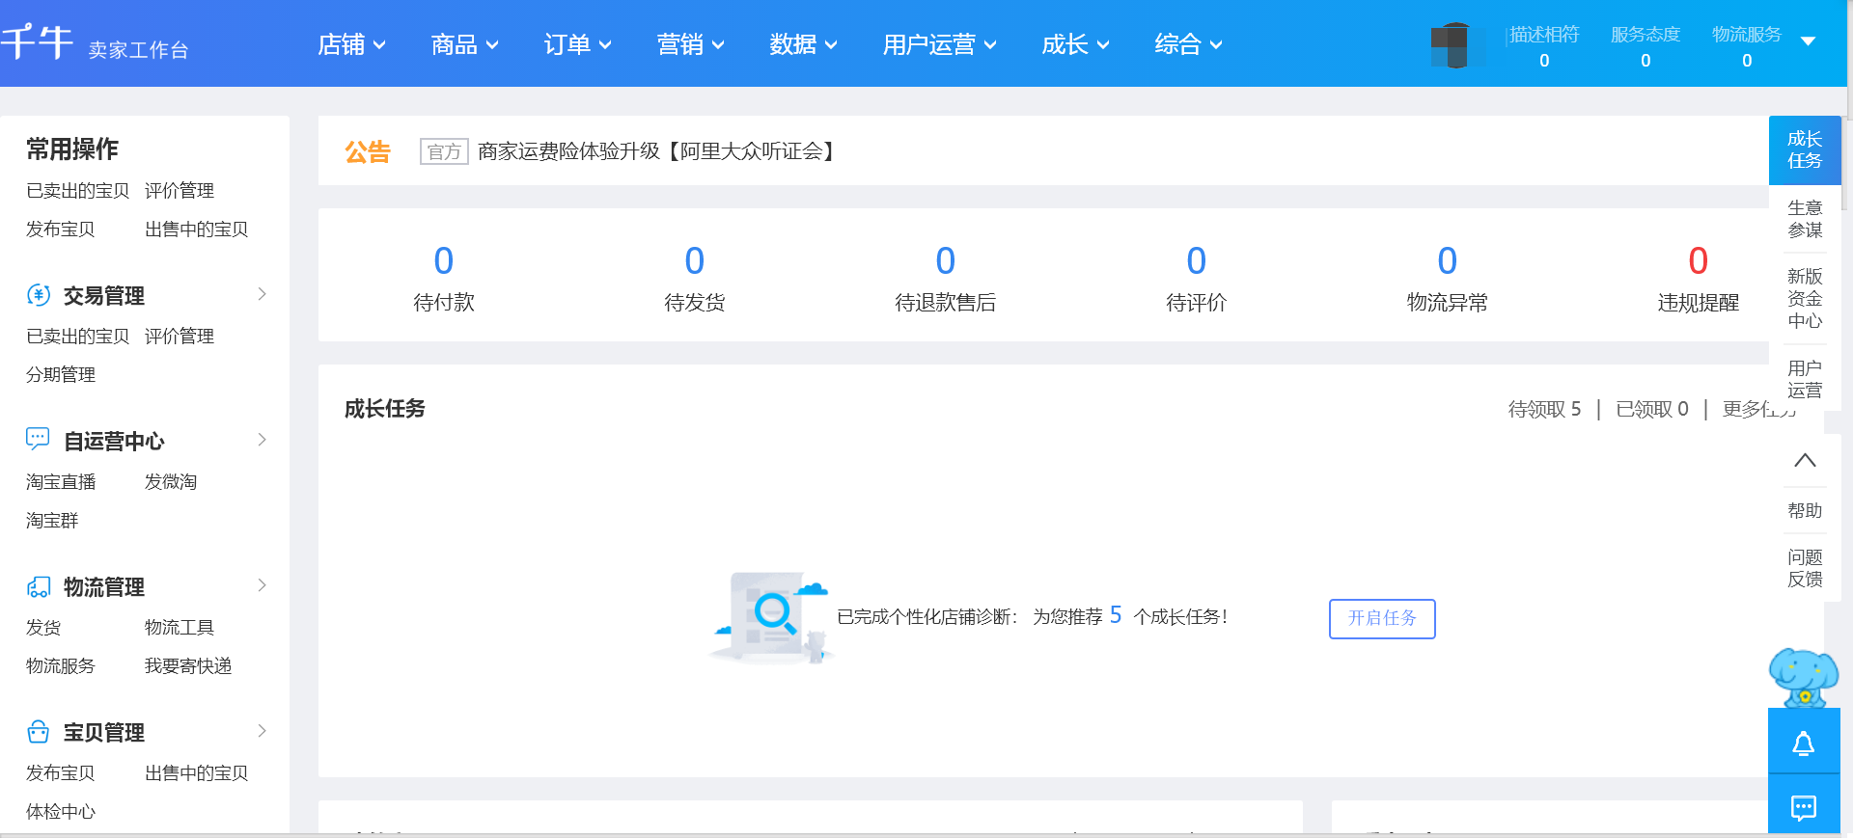
Task: Open the 综合 dropdown menu
Action: tap(1188, 44)
